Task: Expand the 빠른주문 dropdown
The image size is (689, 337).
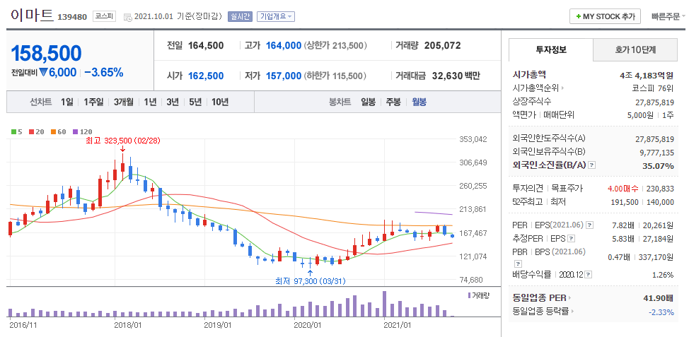Action: point(668,17)
